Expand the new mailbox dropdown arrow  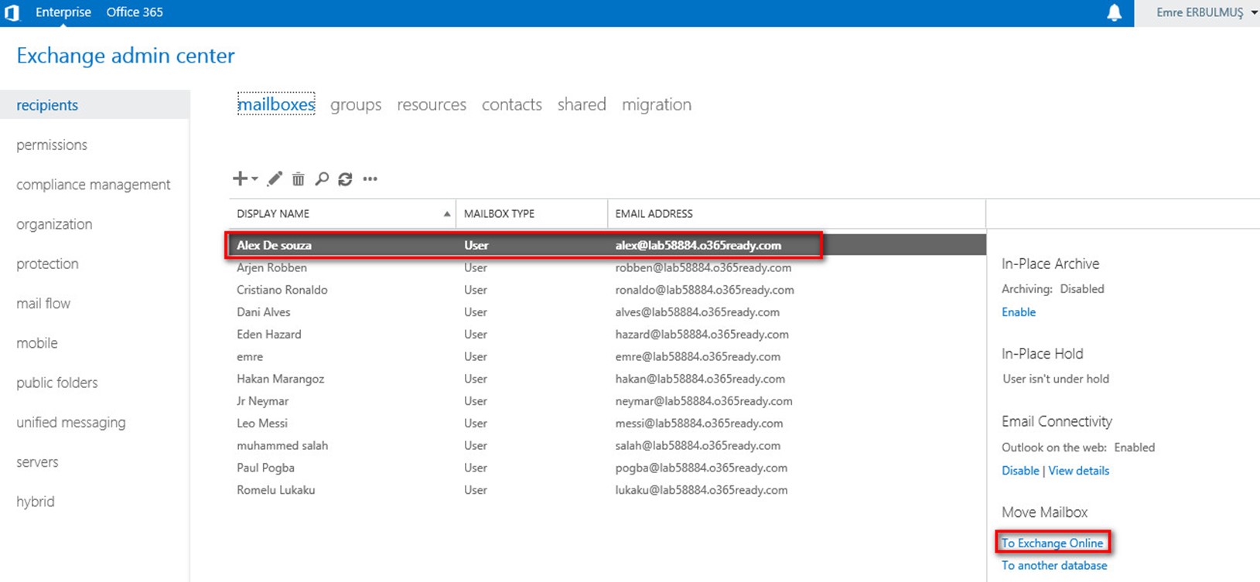tap(254, 179)
